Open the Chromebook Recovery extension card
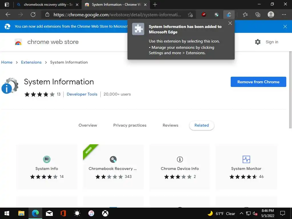The image size is (292, 219). (x=113, y=167)
